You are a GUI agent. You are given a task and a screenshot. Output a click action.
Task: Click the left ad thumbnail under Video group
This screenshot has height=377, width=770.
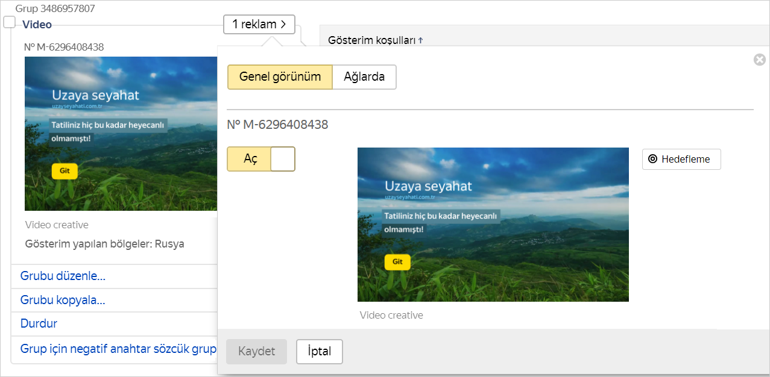click(x=121, y=132)
